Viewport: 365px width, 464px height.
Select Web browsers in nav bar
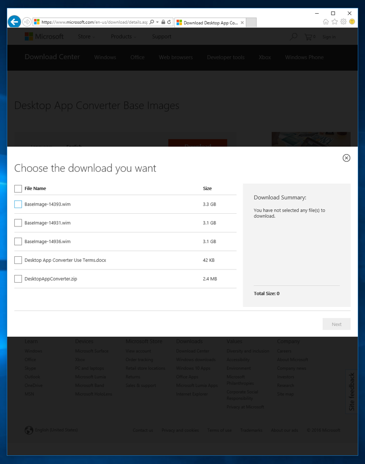[176, 57]
